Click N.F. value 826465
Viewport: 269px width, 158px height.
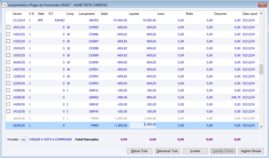click(60, 20)
